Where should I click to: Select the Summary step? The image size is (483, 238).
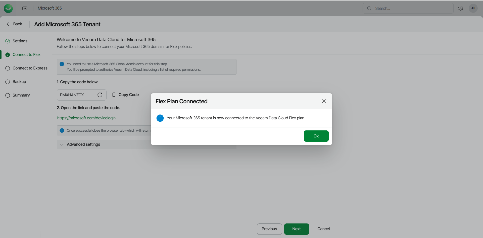21,95
